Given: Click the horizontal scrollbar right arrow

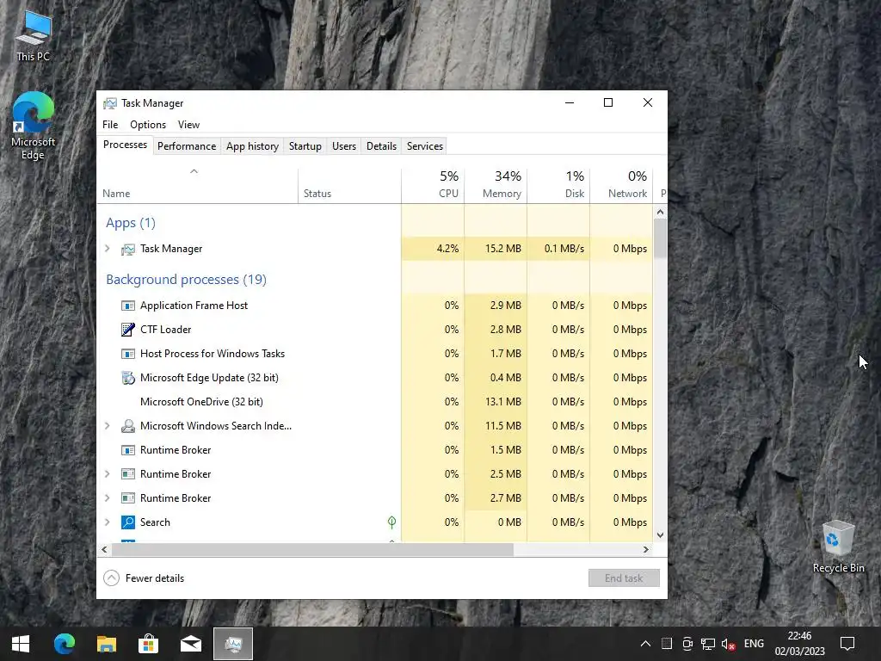Looking at the screenshot, I should [646, 550].
